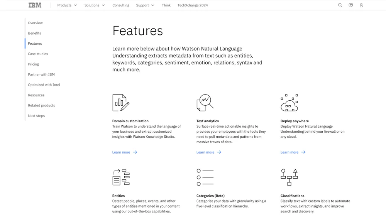
Task: Click the Text analytics magnifier icon
Action: 205,103
